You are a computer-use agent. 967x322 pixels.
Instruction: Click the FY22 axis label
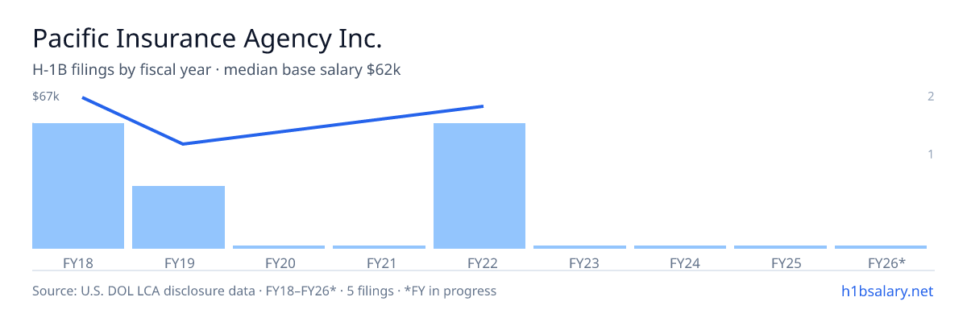(x=479, y=263)
